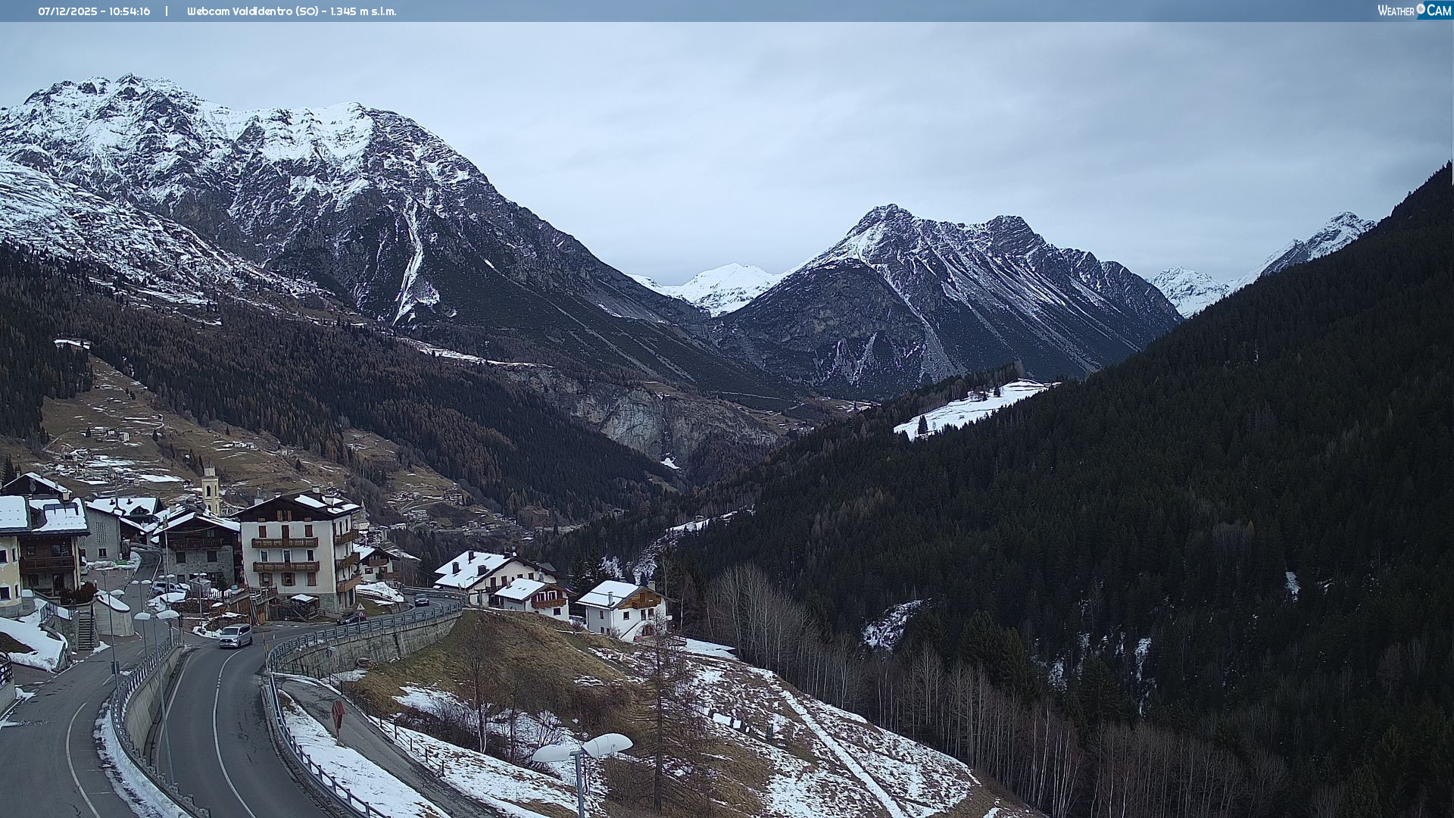This screenshot has width=1454, height=818.
Task: Click the vertical separator bar in the header
Action: [x=167, y=11]
